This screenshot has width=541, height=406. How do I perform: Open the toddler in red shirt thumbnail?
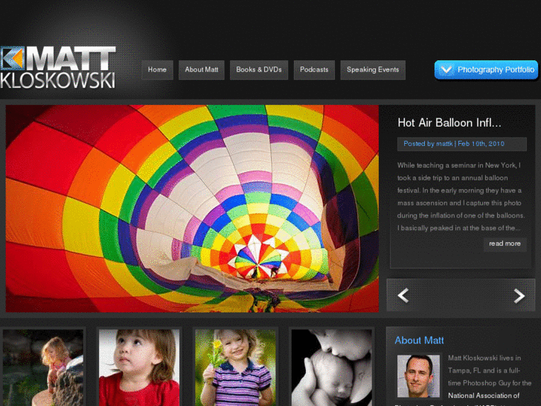tap(139, 368)
